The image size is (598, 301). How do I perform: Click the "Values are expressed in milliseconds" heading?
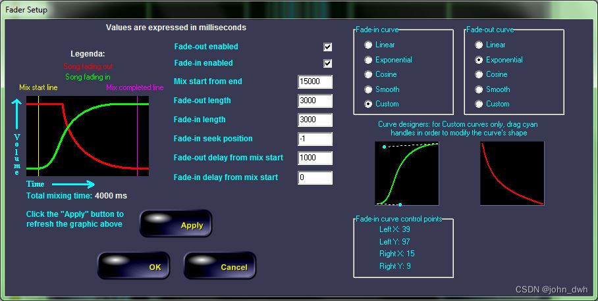point(176,28)
